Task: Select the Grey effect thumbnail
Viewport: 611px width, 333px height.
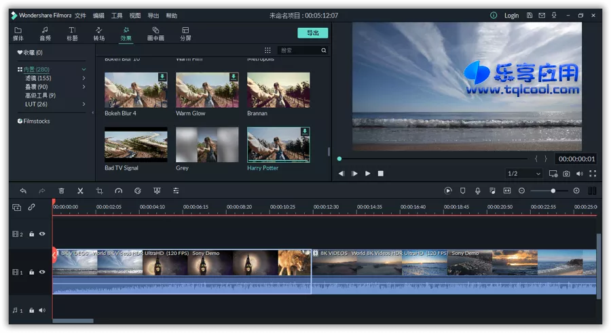Action: click(x=207, y=144)
